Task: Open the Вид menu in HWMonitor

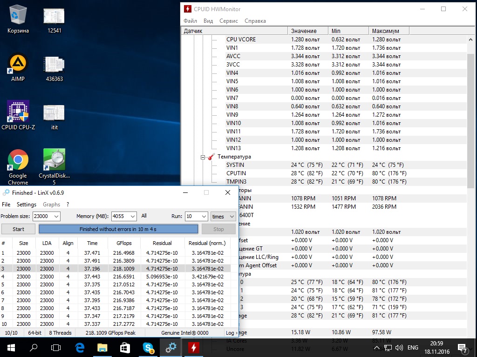Action: [208, 21]
